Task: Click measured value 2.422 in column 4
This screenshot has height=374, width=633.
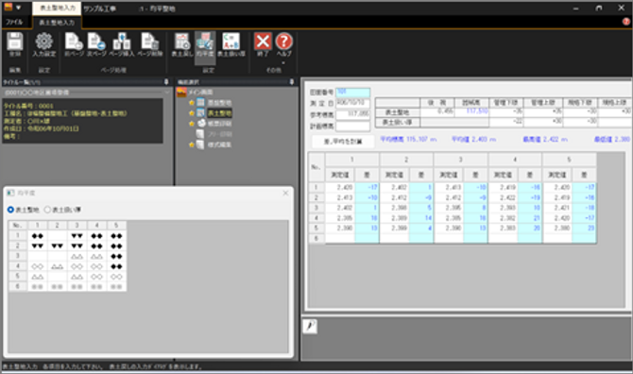Action: [503, 197]
